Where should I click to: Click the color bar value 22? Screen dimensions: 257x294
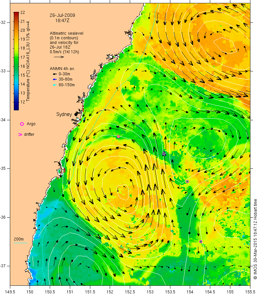coord(23,13)
